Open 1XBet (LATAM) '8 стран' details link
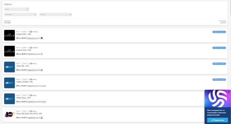The width and height of the screenshot is (231, 124). [43, 86]
